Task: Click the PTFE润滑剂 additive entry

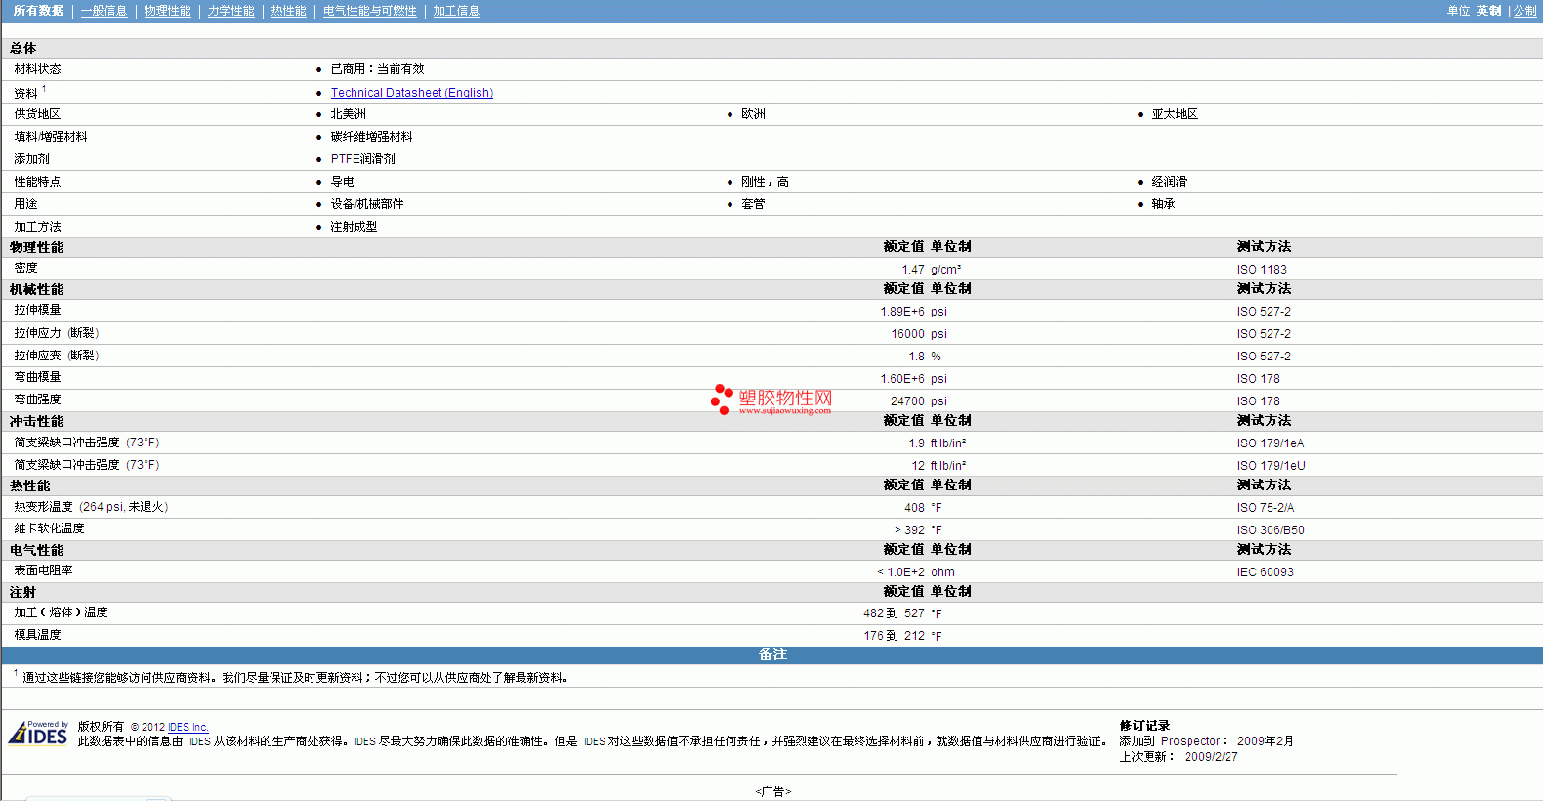Action: pos(362,159)
